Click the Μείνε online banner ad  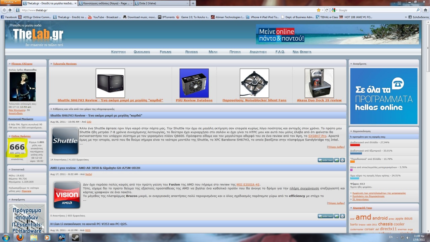coord(337,34)
